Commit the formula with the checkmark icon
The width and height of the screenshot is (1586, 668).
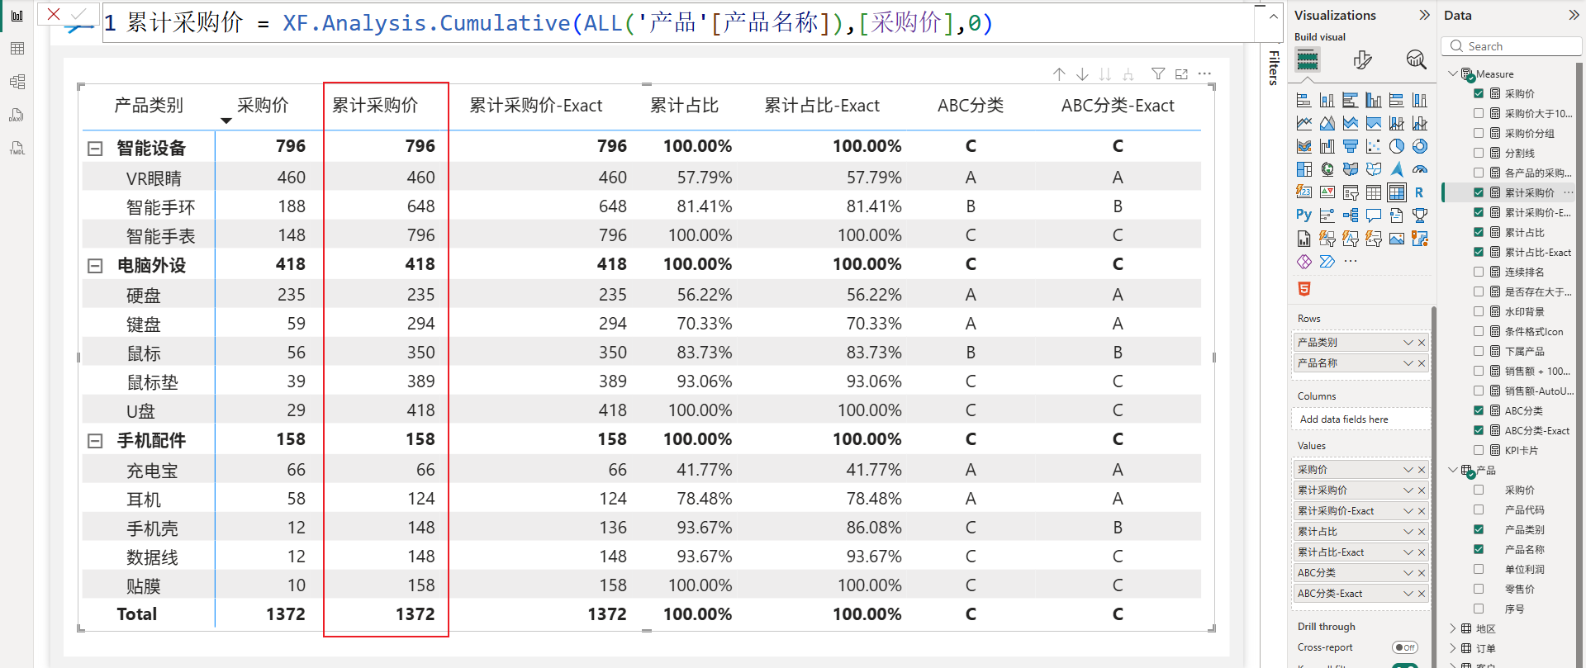(x=79, y=14)
